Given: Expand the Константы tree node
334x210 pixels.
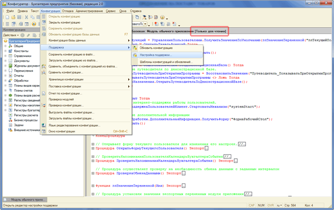Looking at the screenshot, I should (5, 50).
